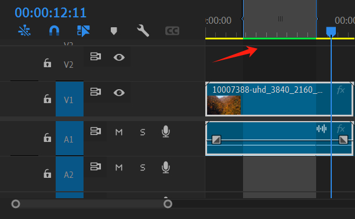This screenshot has height=219, width=355.
Task: Click the CC captions track button
Action: pos(172,31)
